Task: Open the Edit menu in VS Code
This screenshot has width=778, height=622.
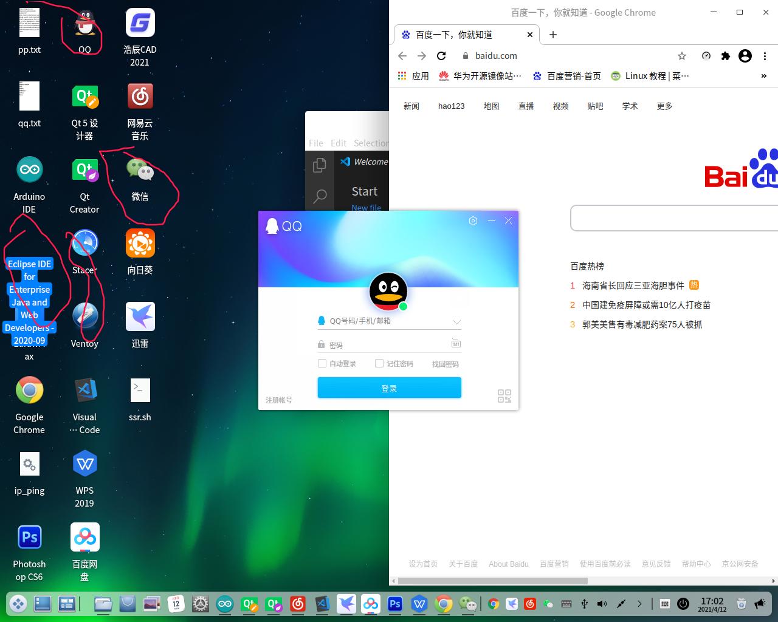Action: (339, 143)
